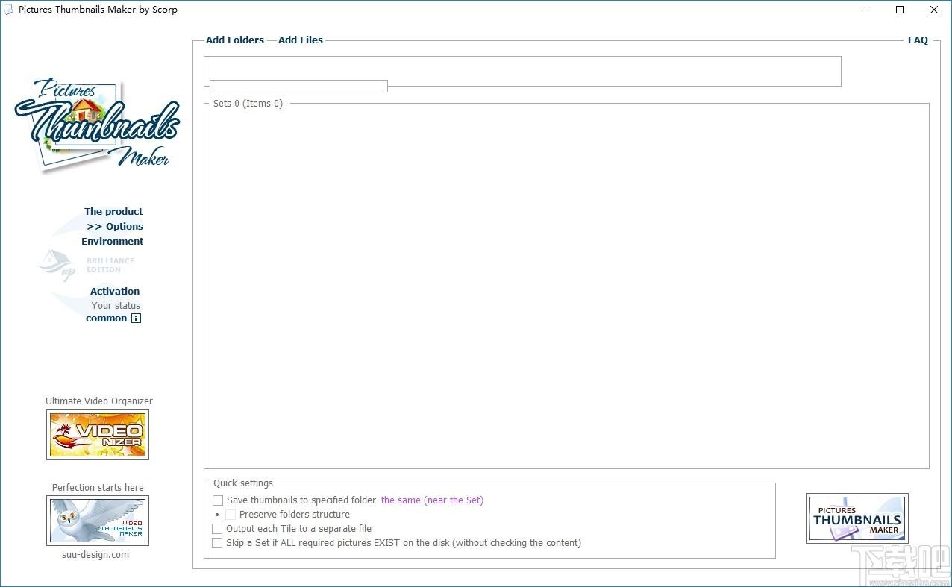Viewport: 952px width, 587px height.
Task: Click the Pictures Thumbnails Maker start button
Action: 857,518
